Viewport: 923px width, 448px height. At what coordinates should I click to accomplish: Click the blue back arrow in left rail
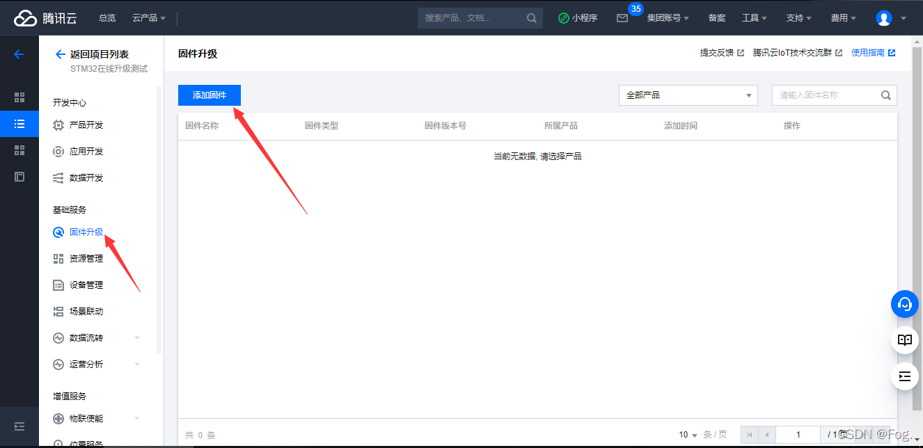pyautogui.click(x=19, y=54)
